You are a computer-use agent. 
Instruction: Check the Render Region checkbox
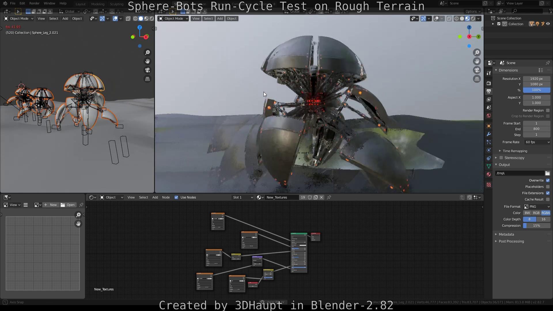pyautogui.click(x=548, y=110)
